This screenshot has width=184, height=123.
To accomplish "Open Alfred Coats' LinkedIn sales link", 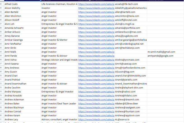I will pos(96,4).
